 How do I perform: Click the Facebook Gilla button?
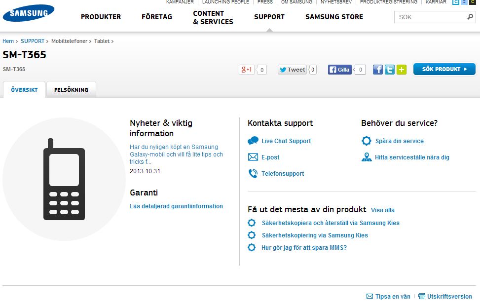340,70
